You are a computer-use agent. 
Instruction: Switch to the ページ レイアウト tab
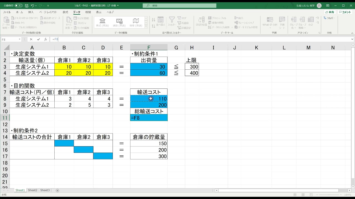[48, 12]
